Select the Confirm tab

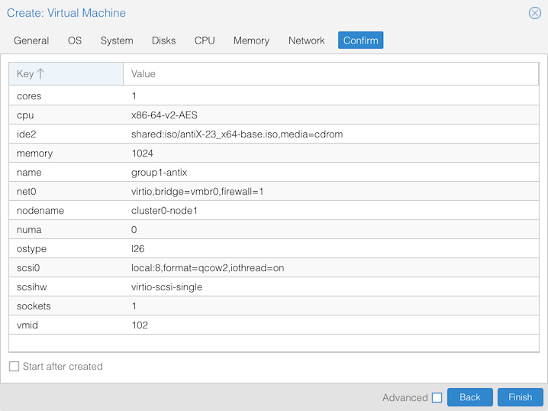coord(360,40)
